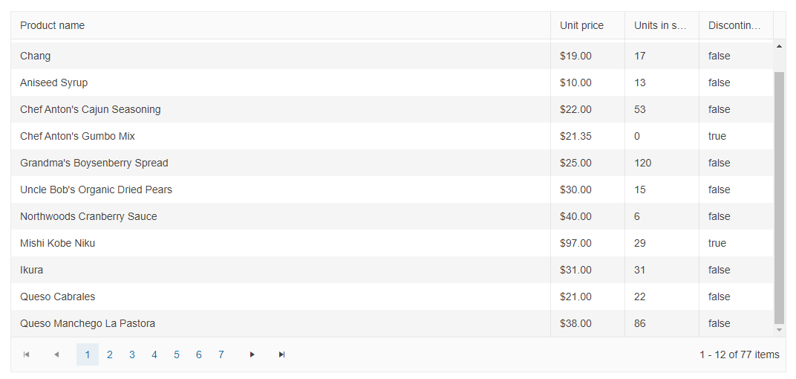Open page 2 in the pager

pos(110,354)
